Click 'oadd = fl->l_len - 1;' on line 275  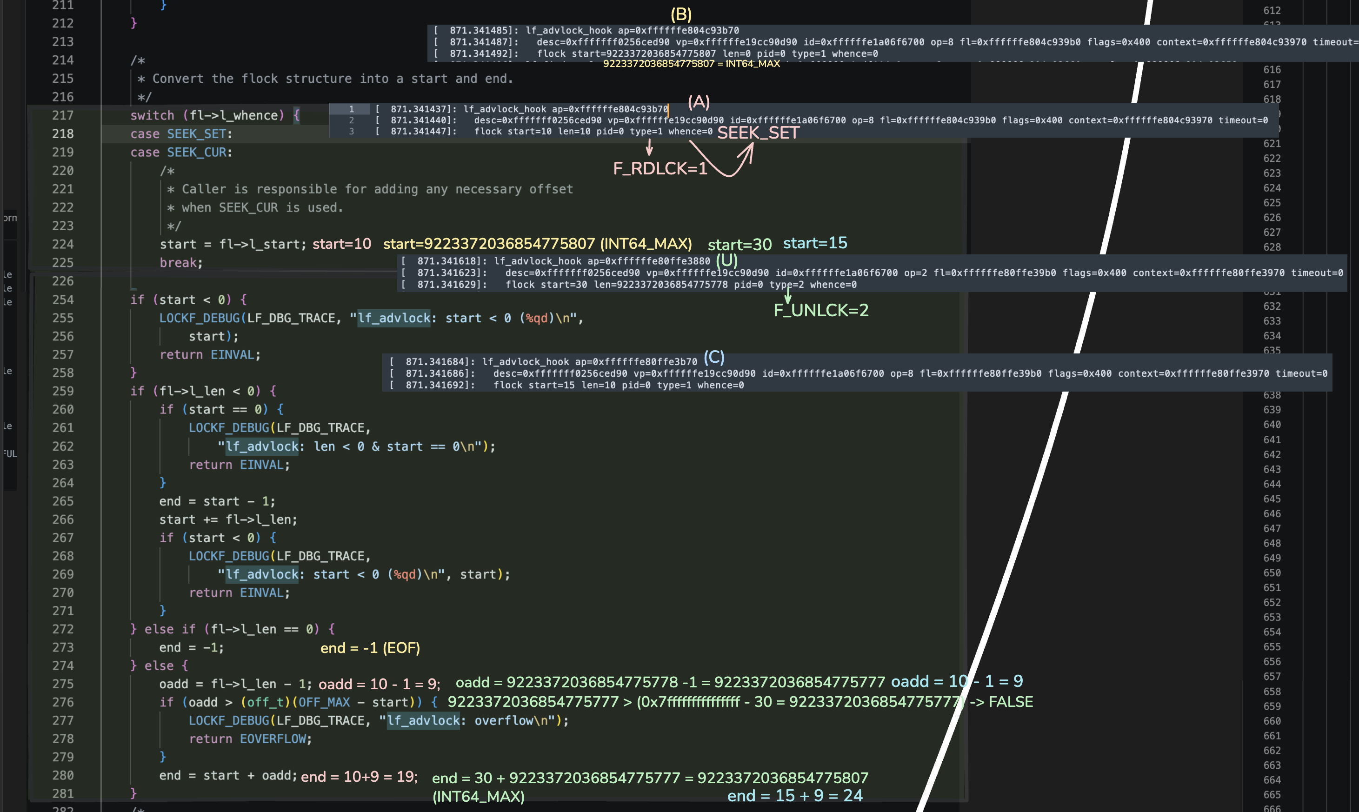click(235, 684)
